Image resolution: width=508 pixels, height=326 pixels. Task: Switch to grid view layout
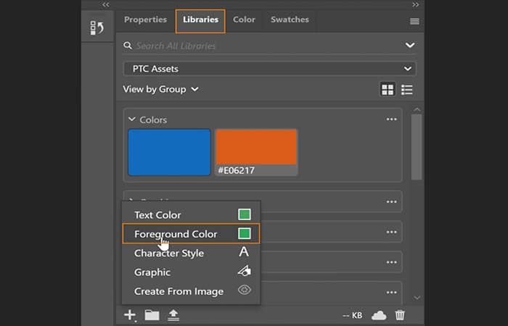(x=388, y=90)
